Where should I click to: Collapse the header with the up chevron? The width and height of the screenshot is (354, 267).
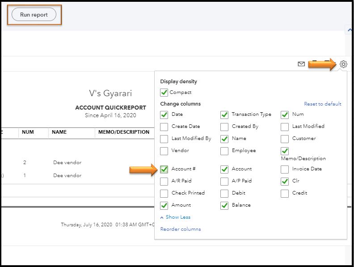(349, 30)
